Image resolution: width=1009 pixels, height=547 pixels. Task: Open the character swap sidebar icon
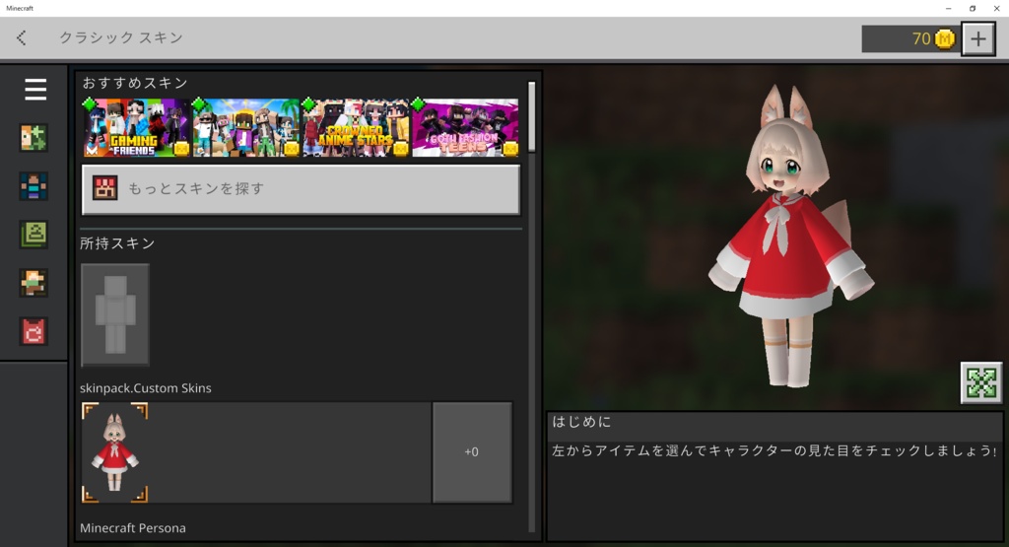[34, 138]
